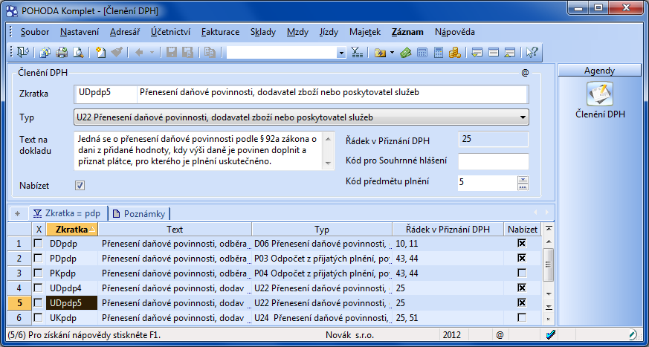Click the first save floppy disk icon
Screen dimensions: 649x347
click(x=171, y=53)
